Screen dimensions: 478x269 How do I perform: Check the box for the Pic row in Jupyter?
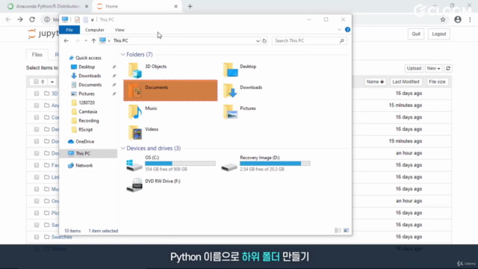click(37, 213)
